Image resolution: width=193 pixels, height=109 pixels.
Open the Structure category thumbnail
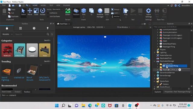coord(20,50)
